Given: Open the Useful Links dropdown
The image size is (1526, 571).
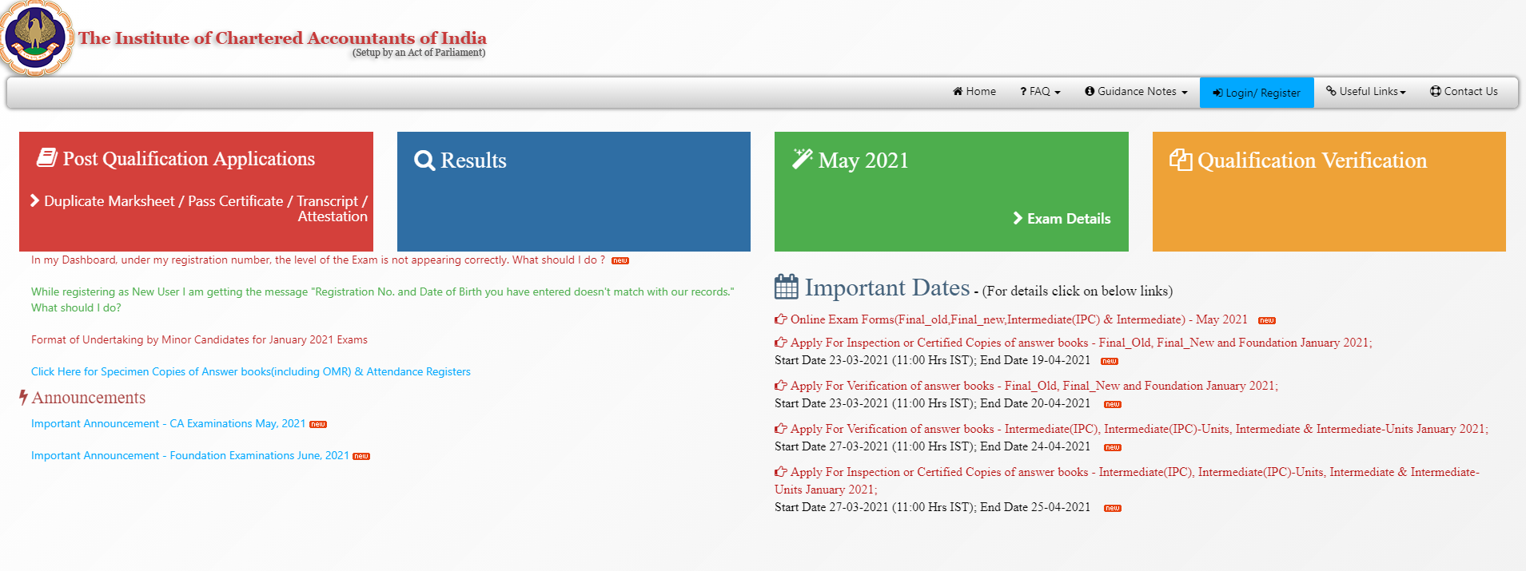Looking at the screenshot, I should click(1365, 92).
